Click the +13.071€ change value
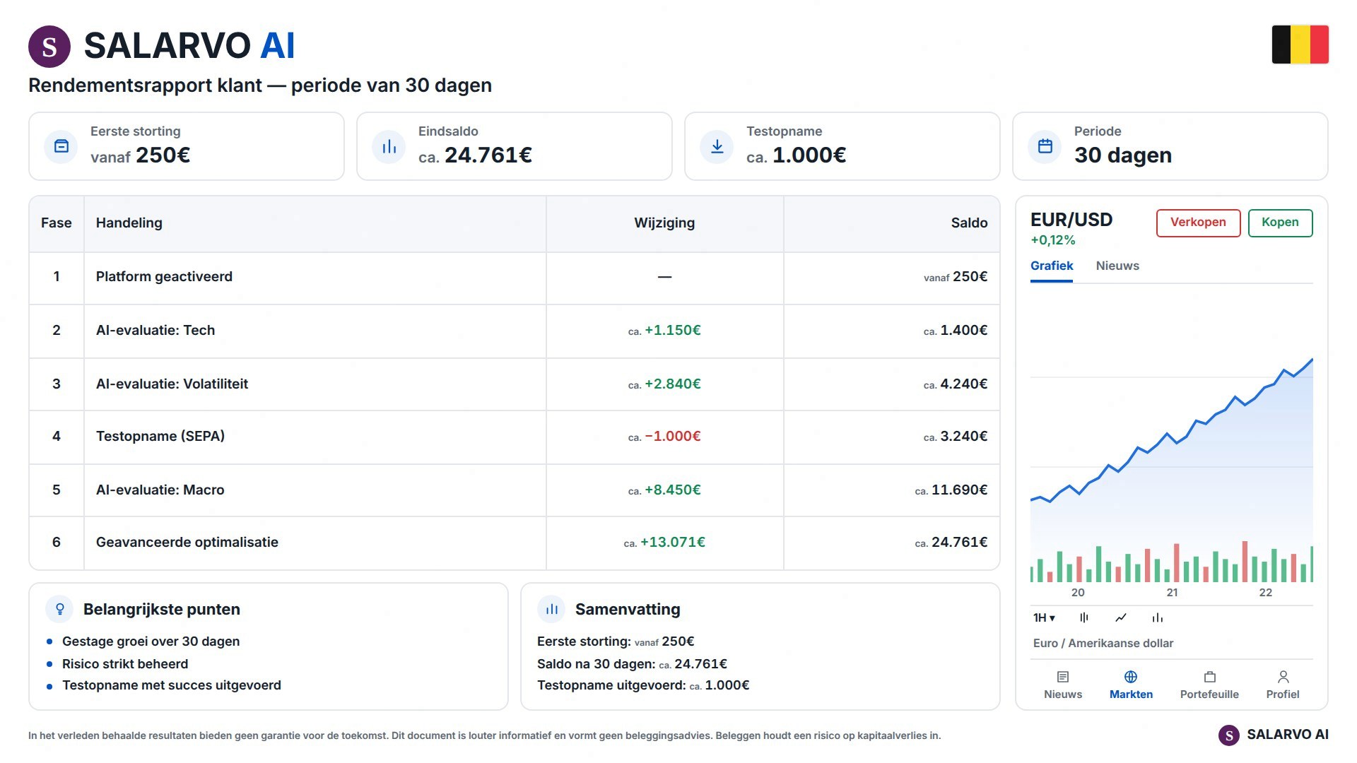Image resolution: width=1357 pixels, height=763 pixels. point(672,543)
